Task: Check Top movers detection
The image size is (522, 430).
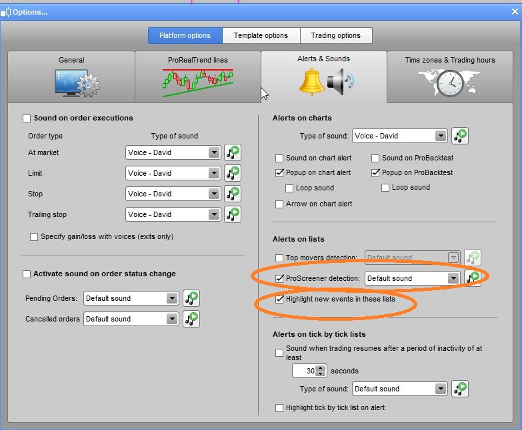Action: (x=279, y=258)
